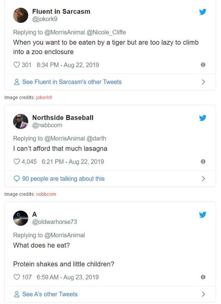Open the nsbbcom image credits link

(46, 194)
